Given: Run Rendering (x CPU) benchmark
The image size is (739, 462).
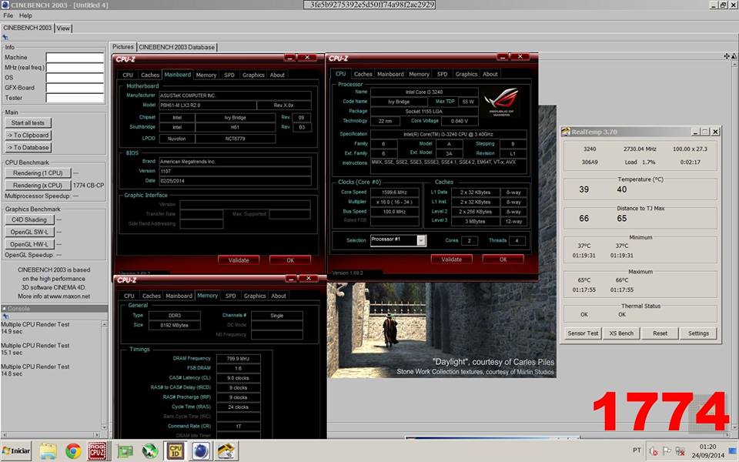Looking at the screenshot, I should tap(38, 186).
